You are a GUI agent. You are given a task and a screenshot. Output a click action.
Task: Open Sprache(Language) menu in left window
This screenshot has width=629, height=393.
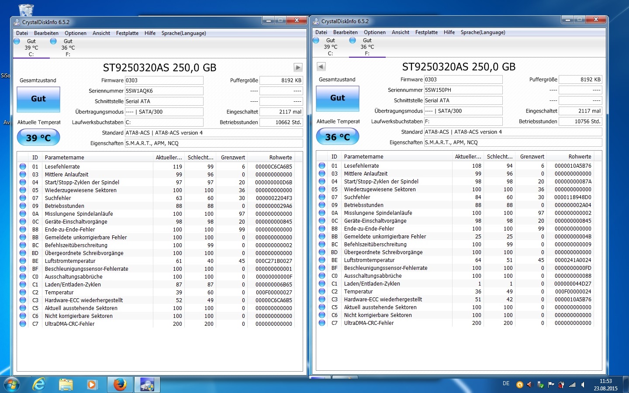183,33
